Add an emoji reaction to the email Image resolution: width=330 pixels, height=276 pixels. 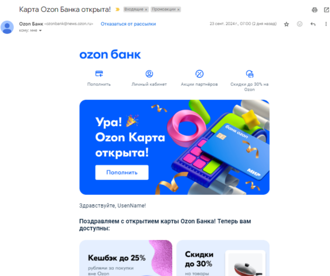point(299,24)
